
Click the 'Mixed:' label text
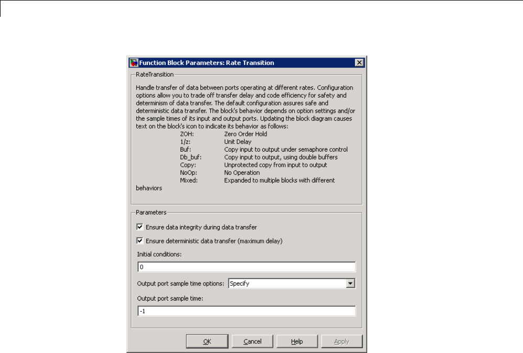tap(189, 180)
